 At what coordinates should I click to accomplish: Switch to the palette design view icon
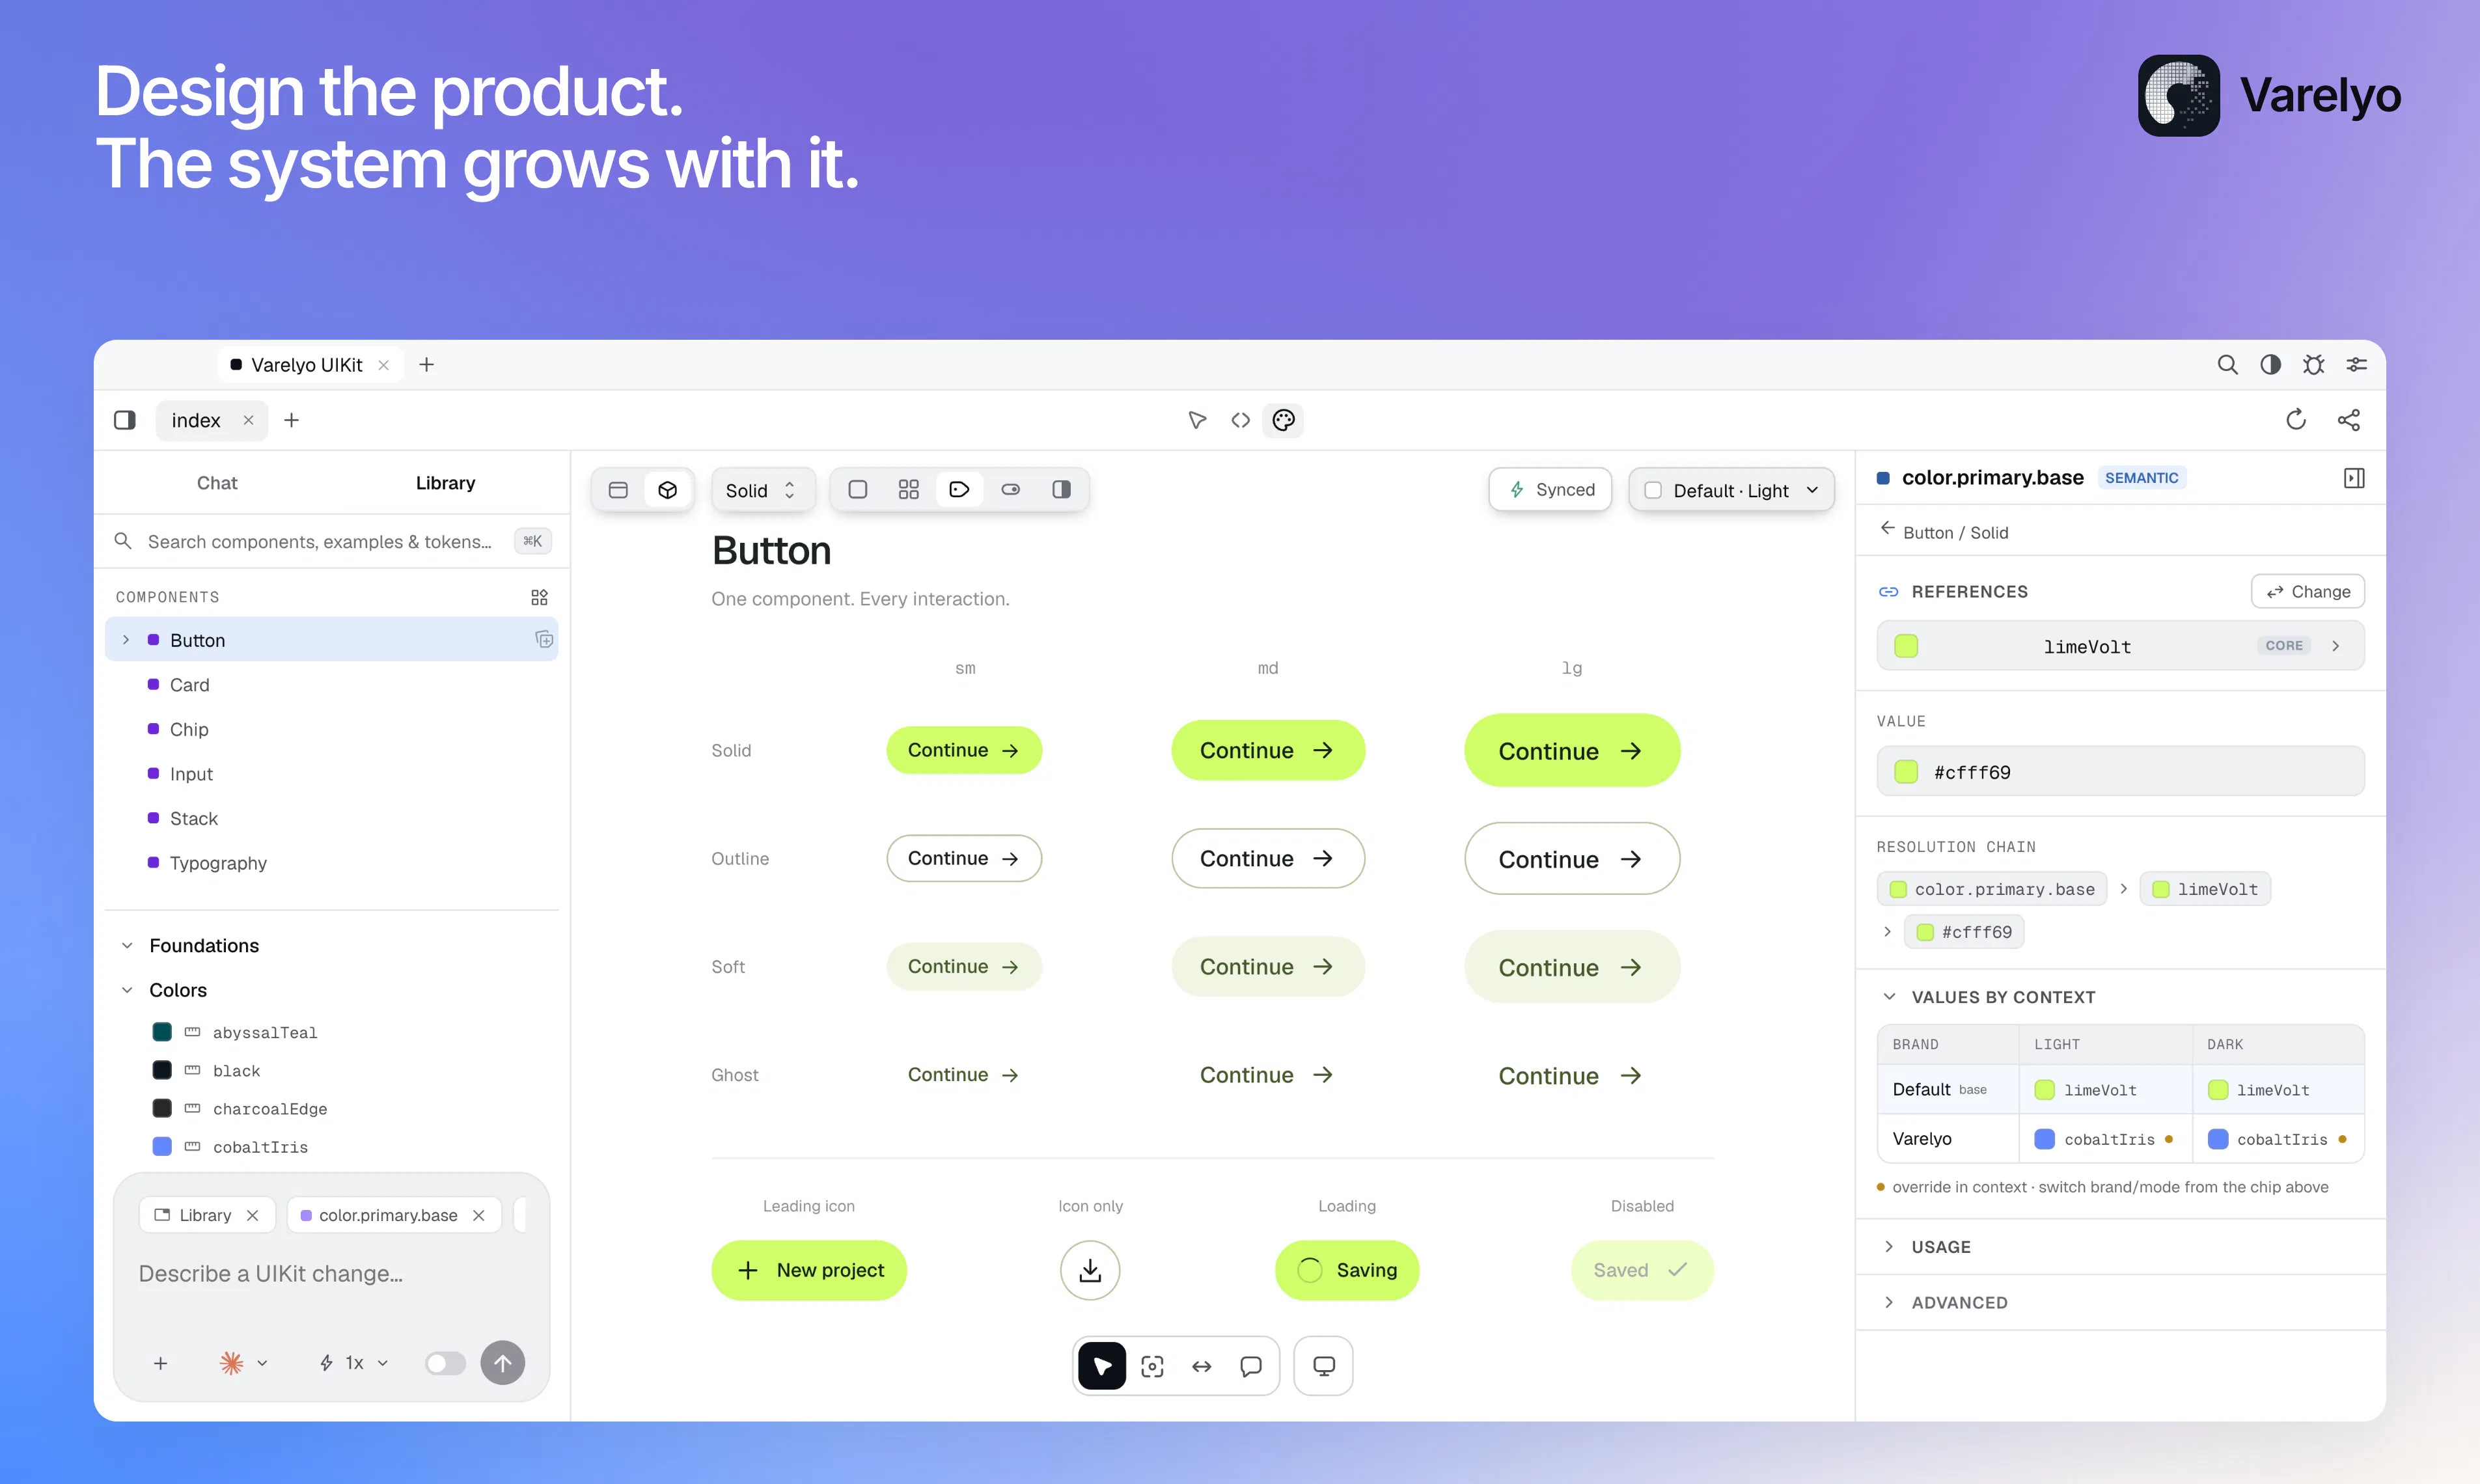tap(1283, 420)
